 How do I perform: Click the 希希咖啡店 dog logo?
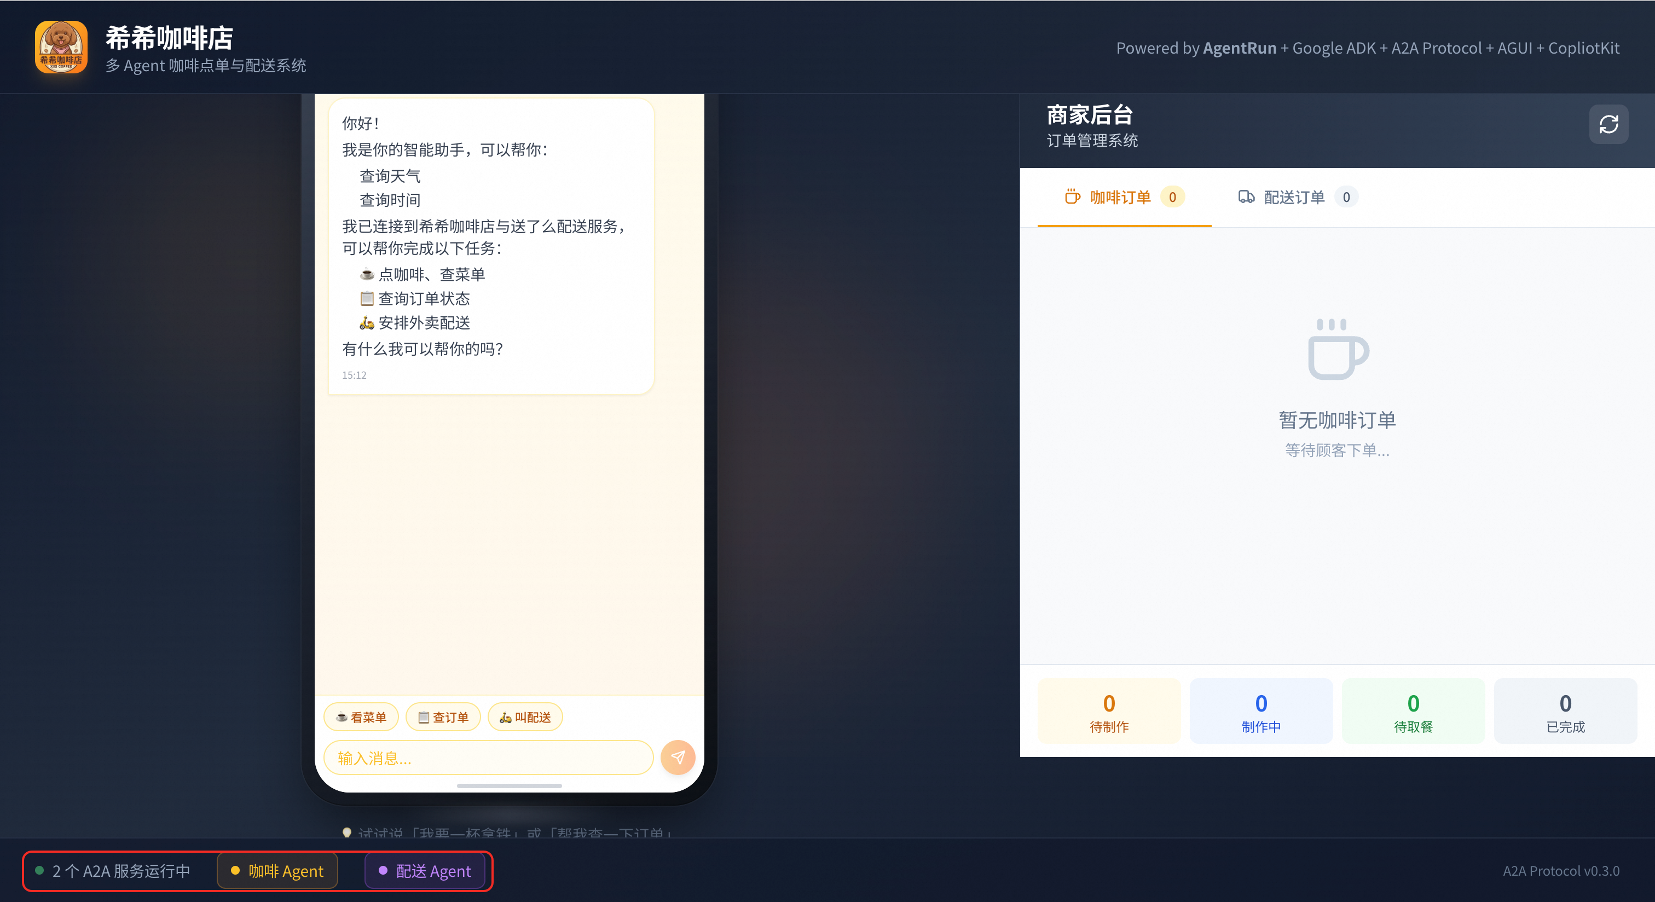61,47
